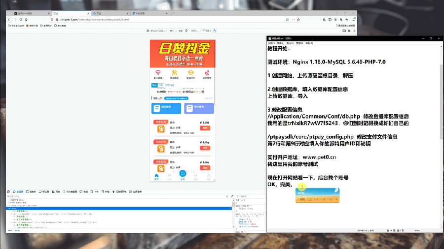Tap the Home icon in the phone bottom navigation

coord(156,177)
